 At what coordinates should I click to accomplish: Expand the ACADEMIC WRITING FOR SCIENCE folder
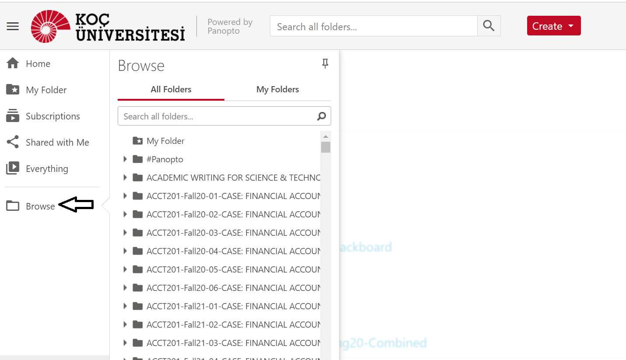(x=125, y=178)
